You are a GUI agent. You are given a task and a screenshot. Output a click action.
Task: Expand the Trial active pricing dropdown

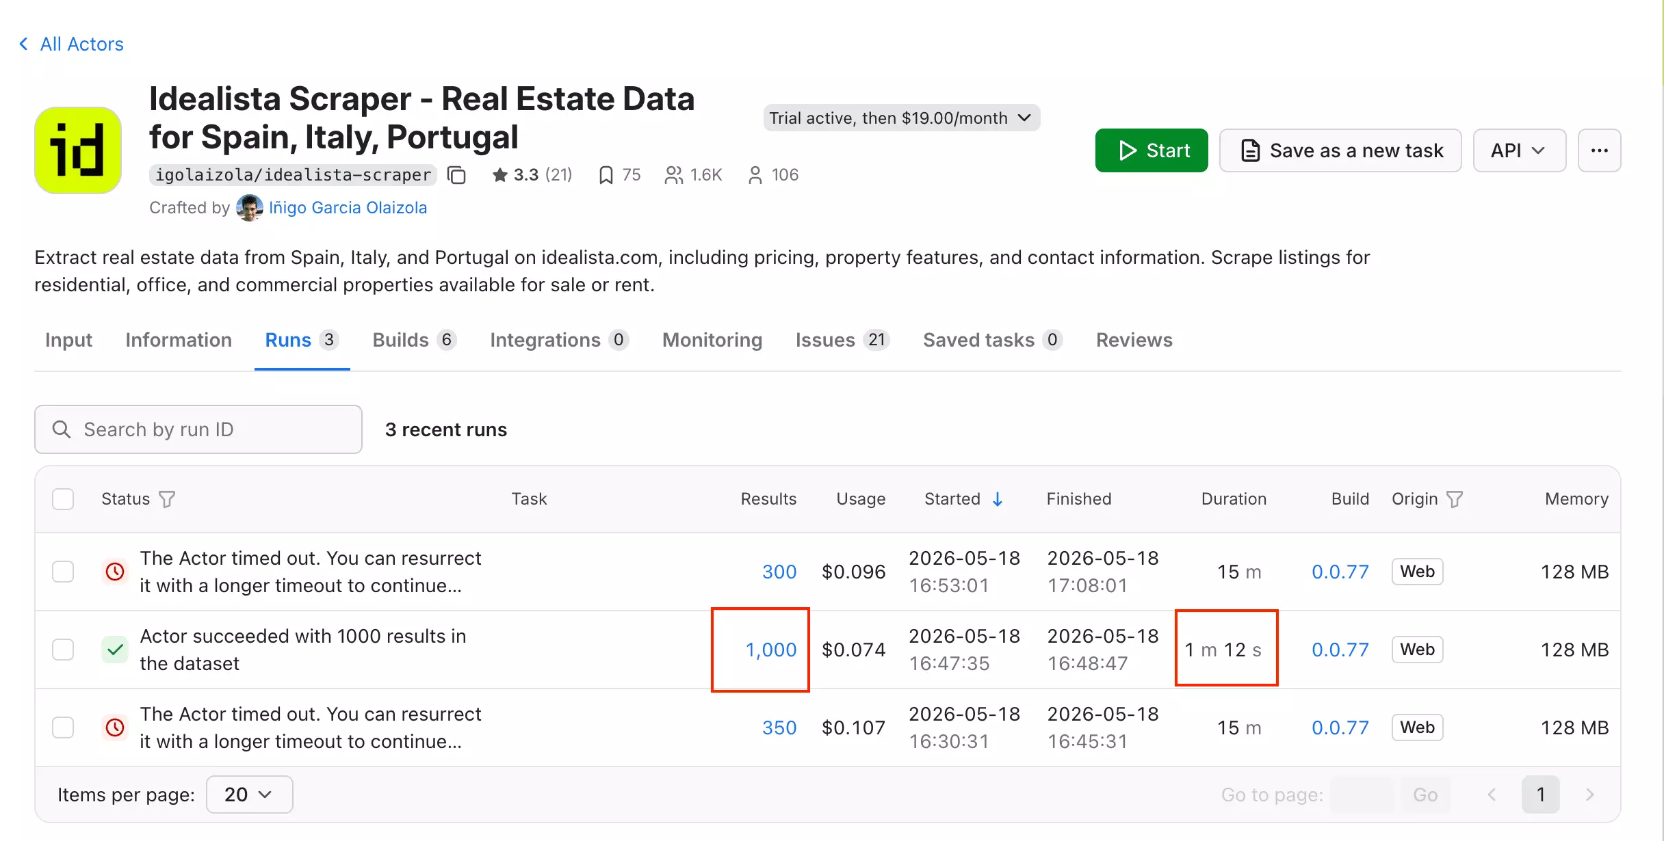[x=902, y=118]
